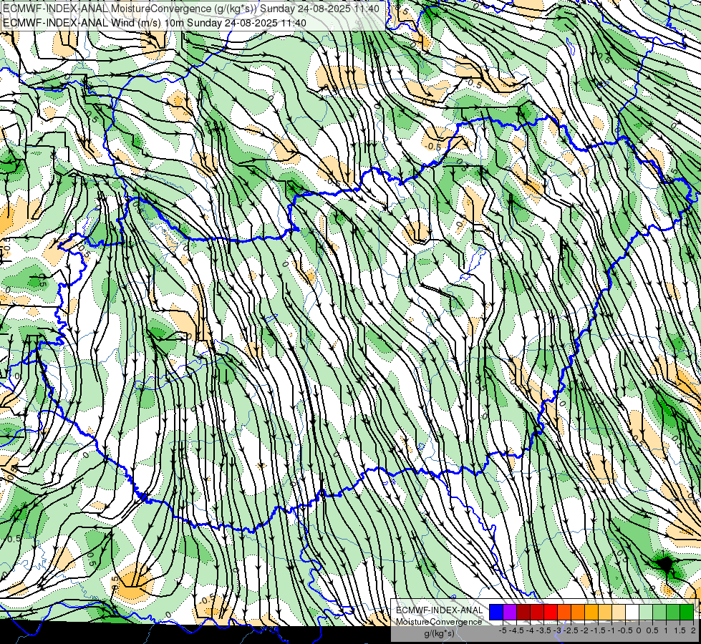701x644 pixels.
Task: Click the legend unit label g/(kg*s)
Action: click(440, 633)
